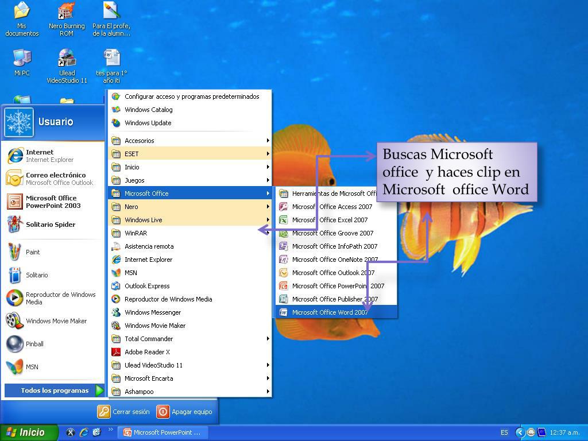Expand the Ashampoo program folder
Image resolution: width=588 pixels, height=441 pixels.
[x=189, y=391]
